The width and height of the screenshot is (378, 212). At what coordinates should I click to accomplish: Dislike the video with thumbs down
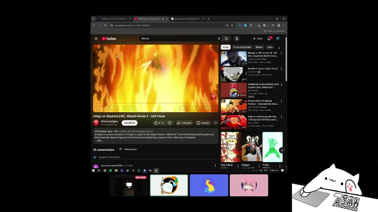170,123
